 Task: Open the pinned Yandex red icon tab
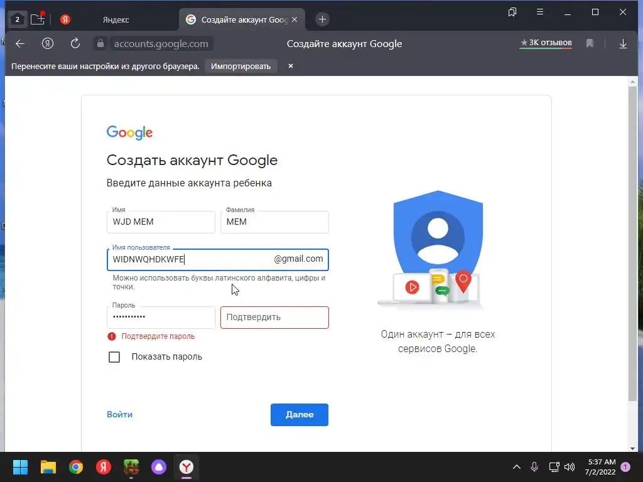click(65, 19)
